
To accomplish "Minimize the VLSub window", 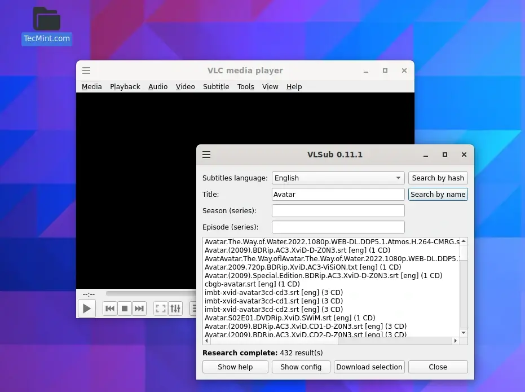I will click(x=426, y=155).
